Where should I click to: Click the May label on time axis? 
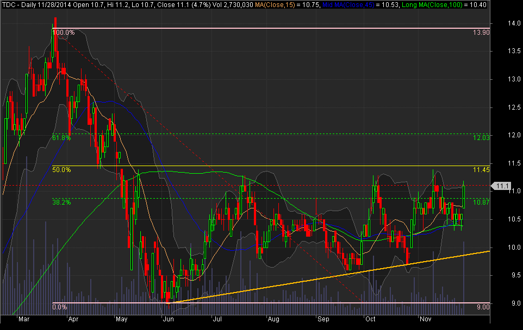pyautogui.click(x=121, y=319)
